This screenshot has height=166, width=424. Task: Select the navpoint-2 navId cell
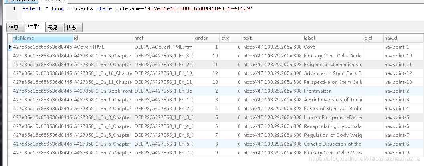(x=403, y=91)
